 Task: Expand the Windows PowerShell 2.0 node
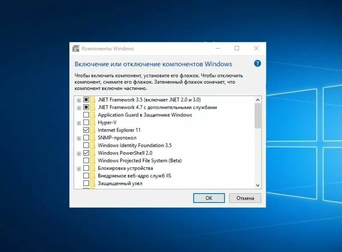point(79,154)
